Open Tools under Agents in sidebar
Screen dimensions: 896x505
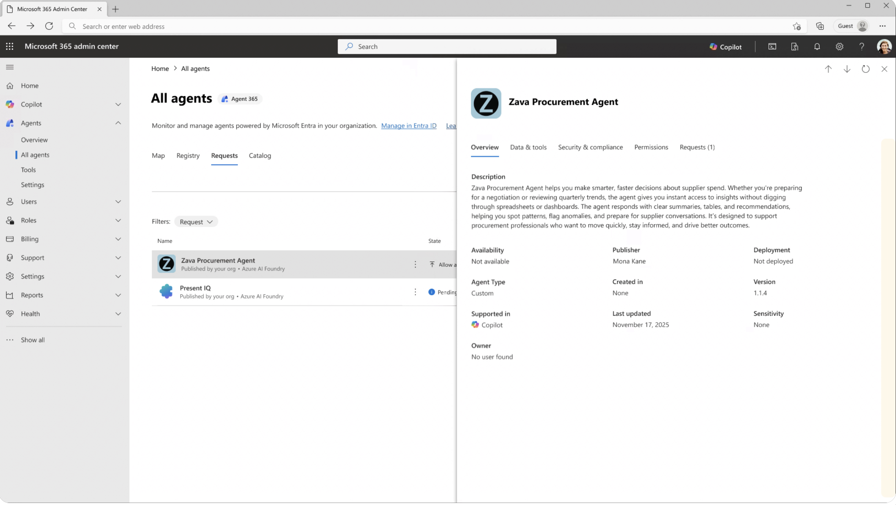click(28, 170)
